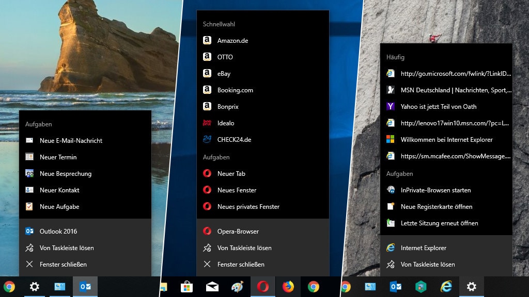Choose Neuer Termin from the Outlook tasks
The height and width of the screenshot is (297, 529).
58,157
